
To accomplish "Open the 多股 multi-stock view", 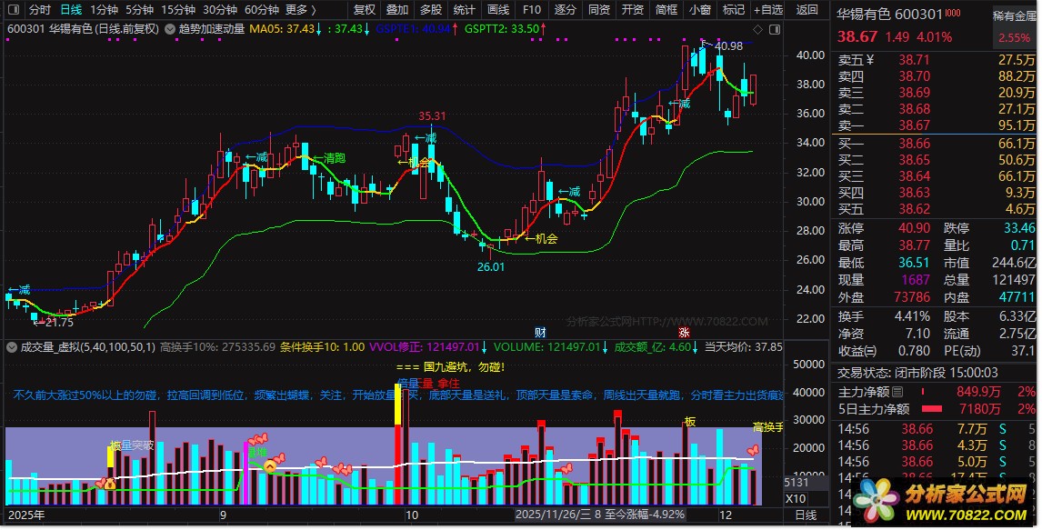I will point(431,9).
